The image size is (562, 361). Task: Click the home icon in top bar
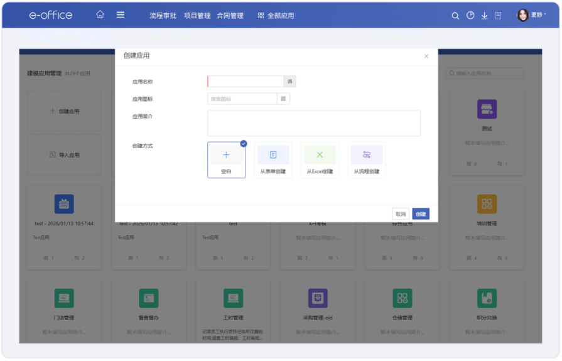[100, 15]
